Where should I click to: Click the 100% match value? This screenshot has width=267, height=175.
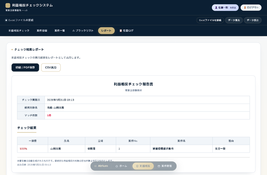coord(23,149)
